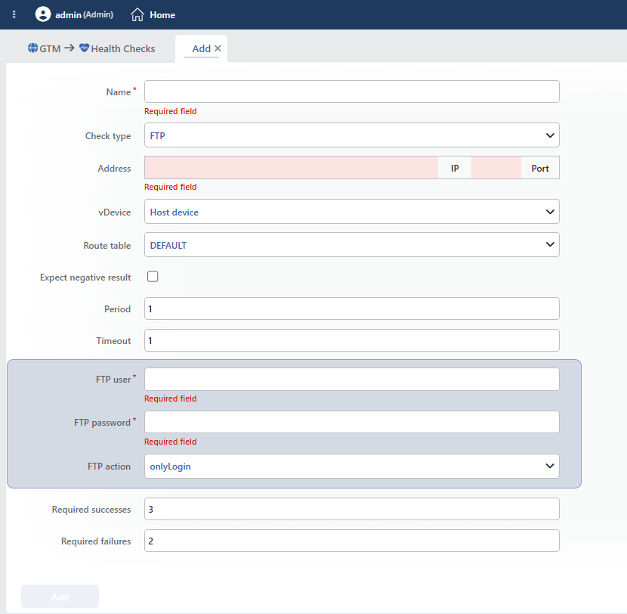Expand the FTP action dropdown
Screen dimensions: 627x614
coord(351,467)
